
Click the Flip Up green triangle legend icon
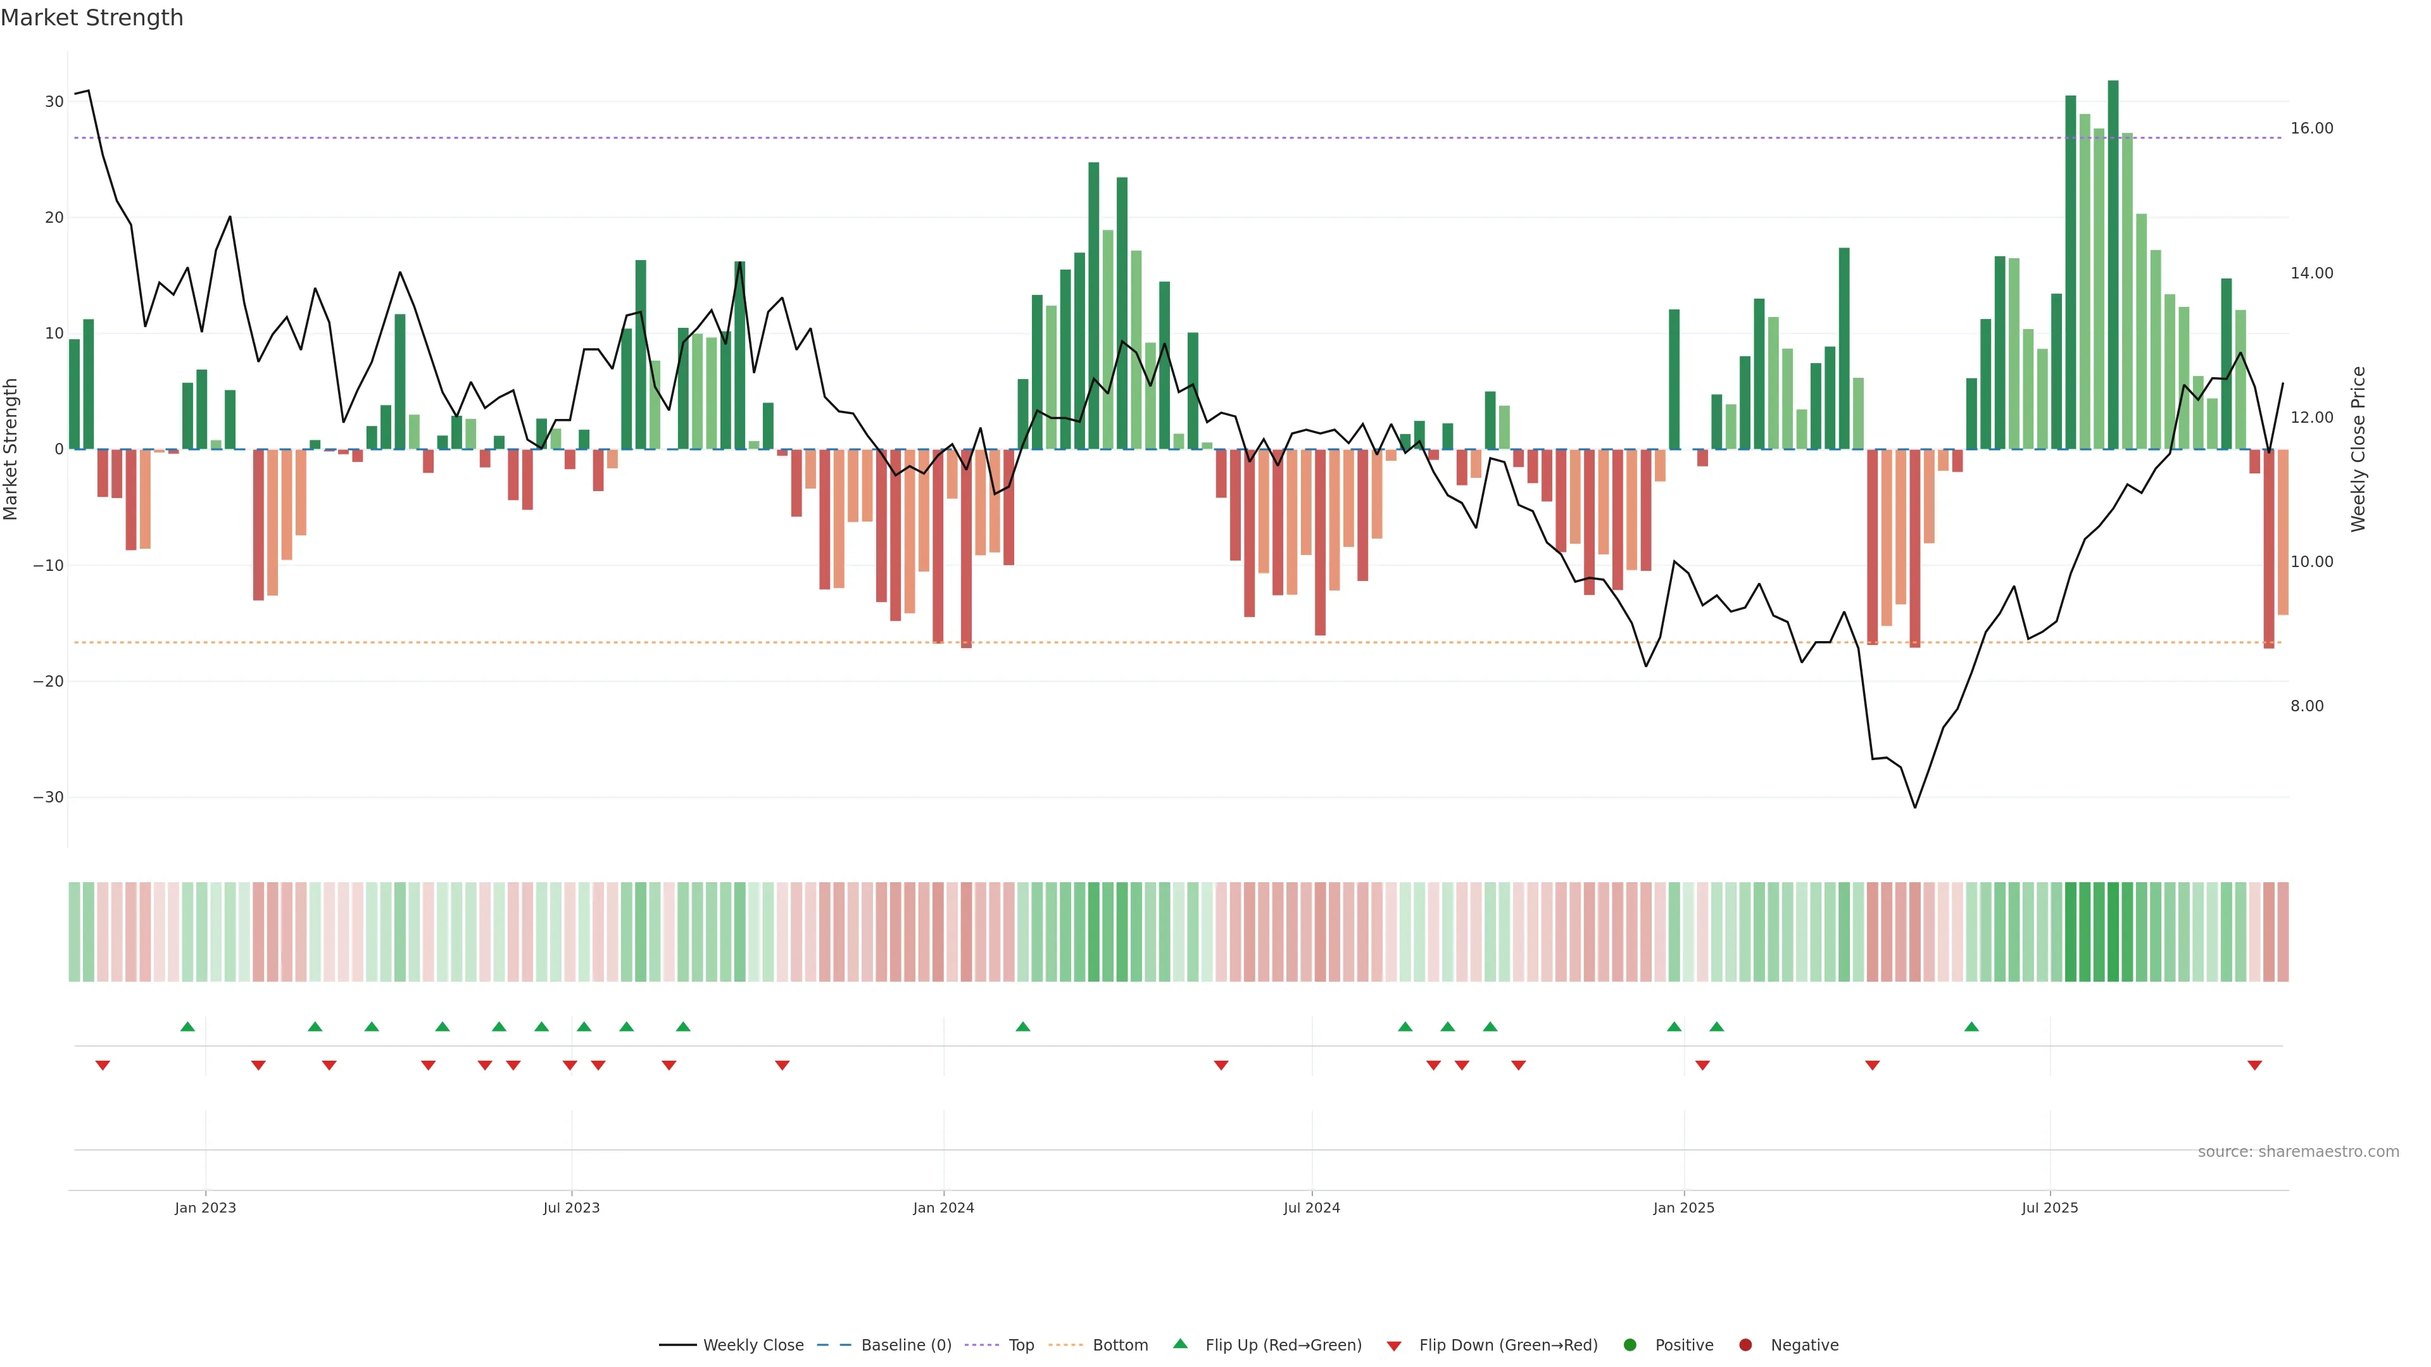coord(1179,1344)
